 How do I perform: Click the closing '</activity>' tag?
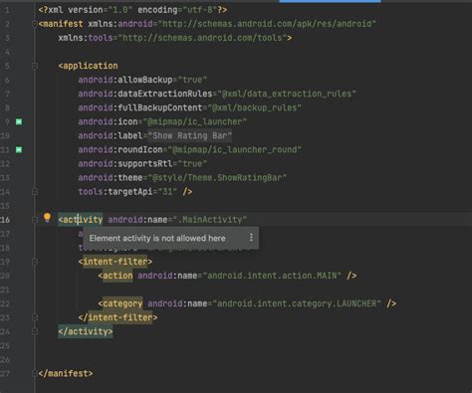pos(86,331)
